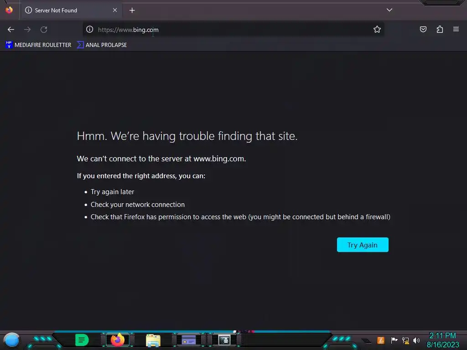Save page to Pocket

point(423,29)
